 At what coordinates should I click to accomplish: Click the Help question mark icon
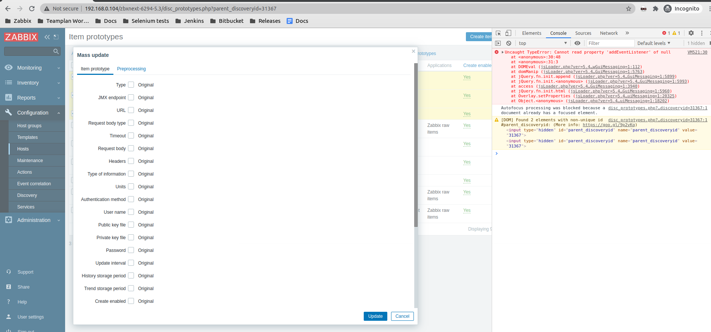click(9, 302)
